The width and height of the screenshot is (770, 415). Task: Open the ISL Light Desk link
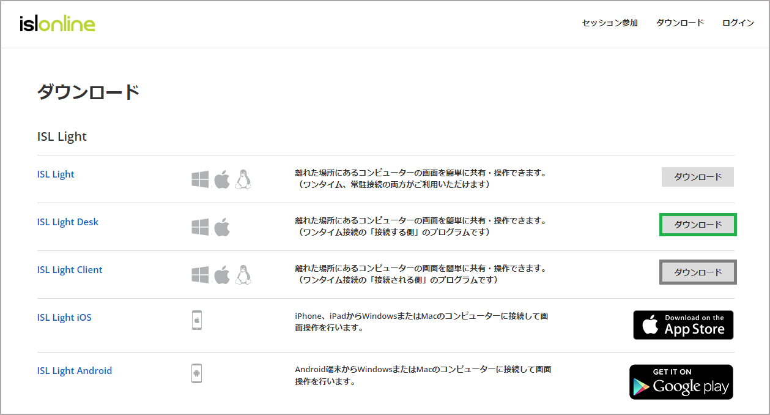click(x=68, y=222)
